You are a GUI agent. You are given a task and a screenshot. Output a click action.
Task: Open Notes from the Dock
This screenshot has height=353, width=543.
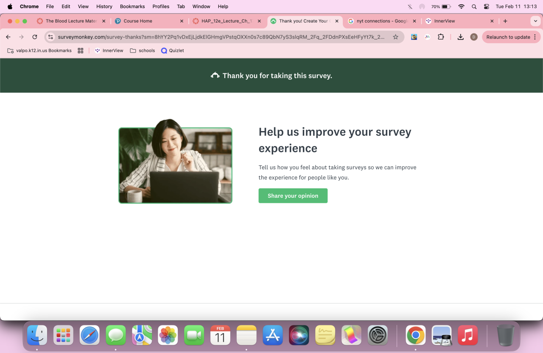pyautogui.click(x=246, y=336)
